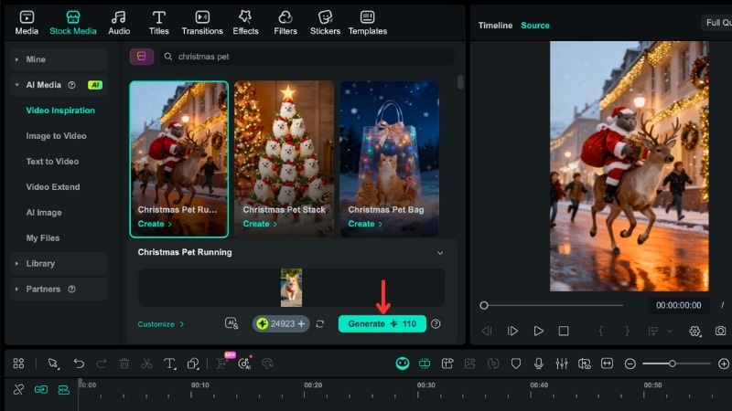The width and height of the screenshot is (732, 411).
Task: Open the Full Quality dropdown
Action: [x=716, y=22]
